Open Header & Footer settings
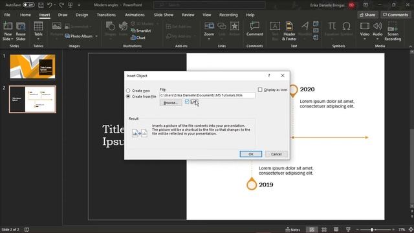Viewport: 414px width, 233px height. pyautogui.click(x=289, y=31)
